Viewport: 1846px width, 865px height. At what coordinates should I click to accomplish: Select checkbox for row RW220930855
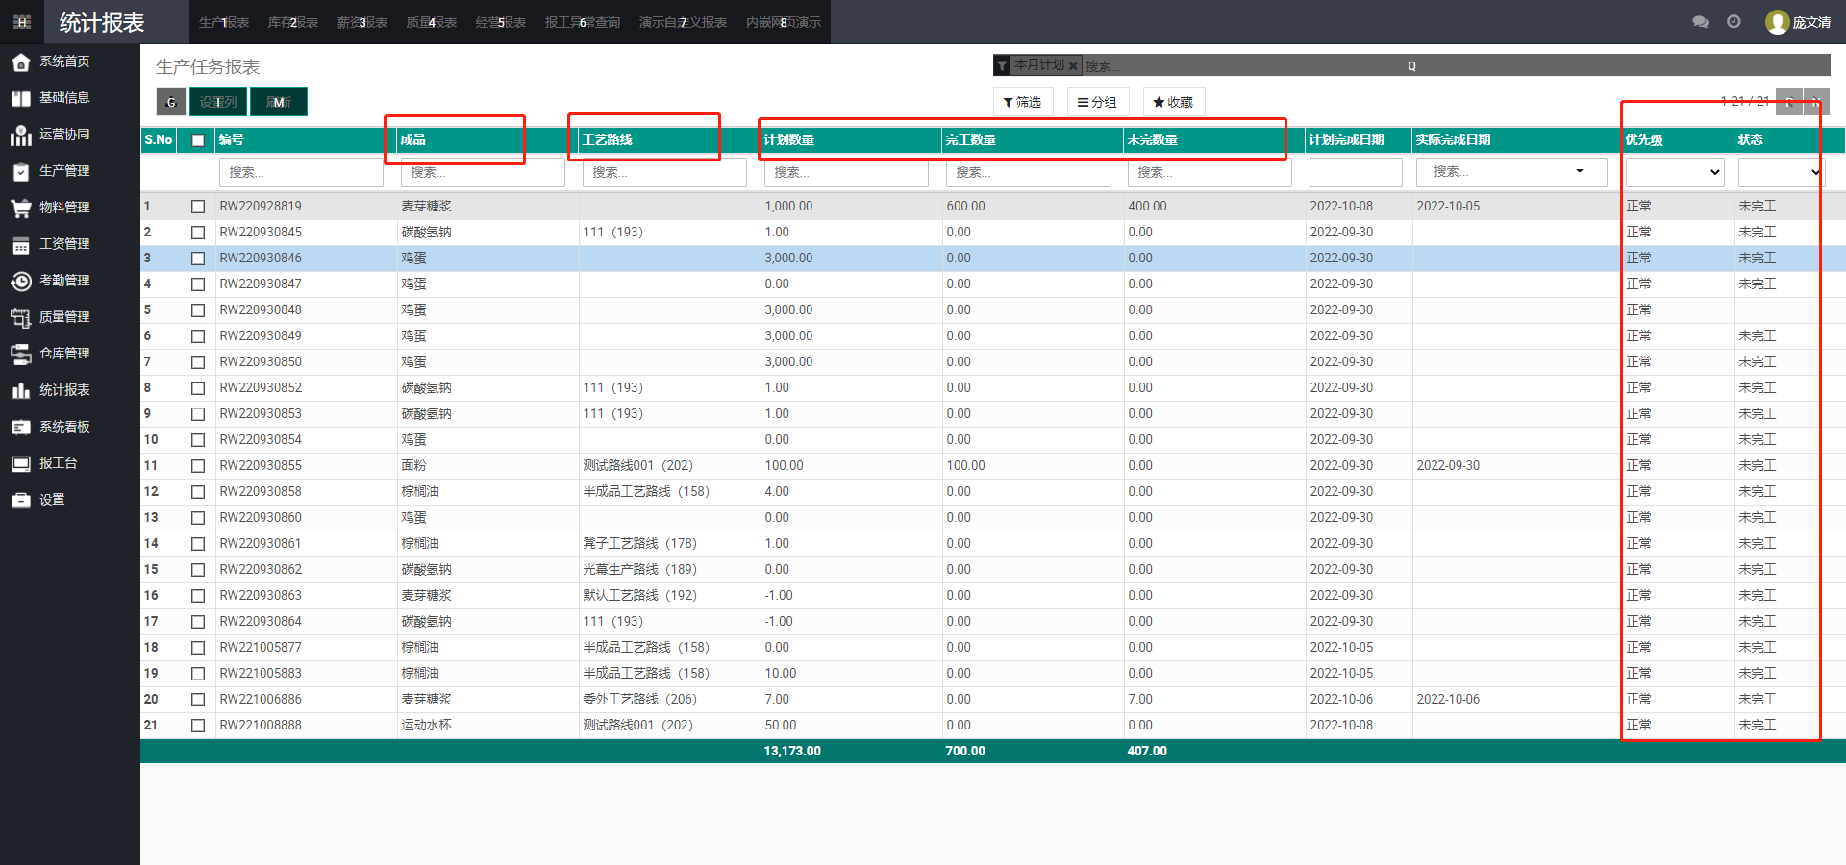(198, 466)
